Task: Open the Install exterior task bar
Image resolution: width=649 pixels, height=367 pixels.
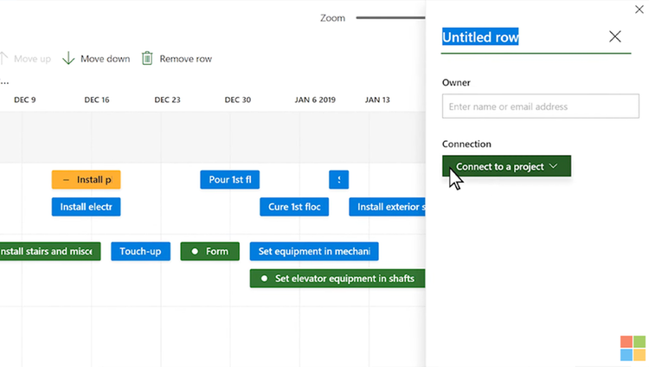Action: click(387, 207)
